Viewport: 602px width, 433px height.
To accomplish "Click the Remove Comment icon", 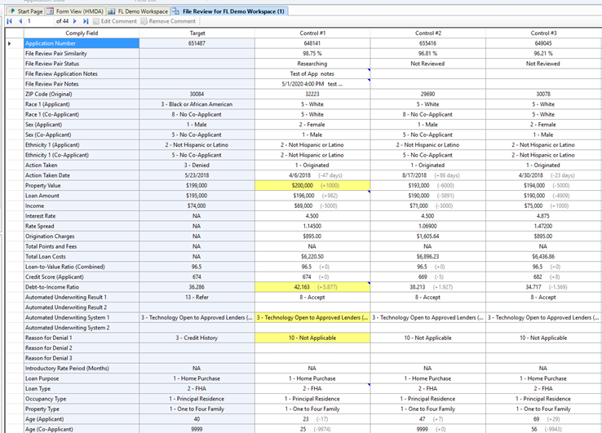I will 144,21.
